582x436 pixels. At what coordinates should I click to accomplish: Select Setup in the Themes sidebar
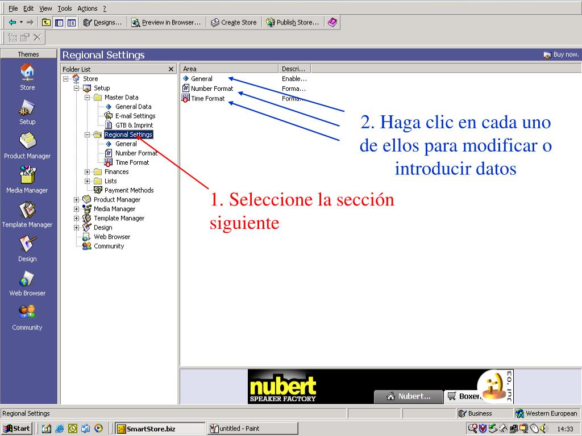click(x=27, y=112)
